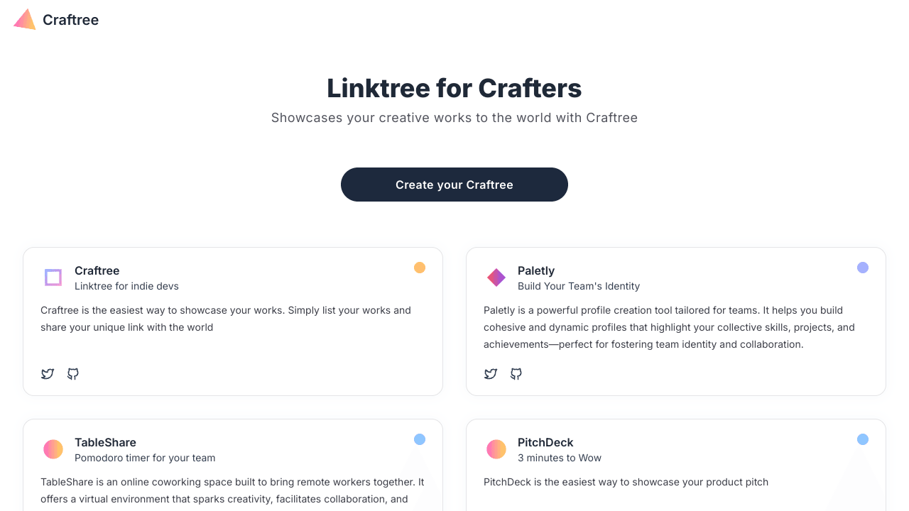The width and height of the screenshot is (909, 511).
Task: Click the blue status dot on PitchDeck card
Action: pos(863,439)
